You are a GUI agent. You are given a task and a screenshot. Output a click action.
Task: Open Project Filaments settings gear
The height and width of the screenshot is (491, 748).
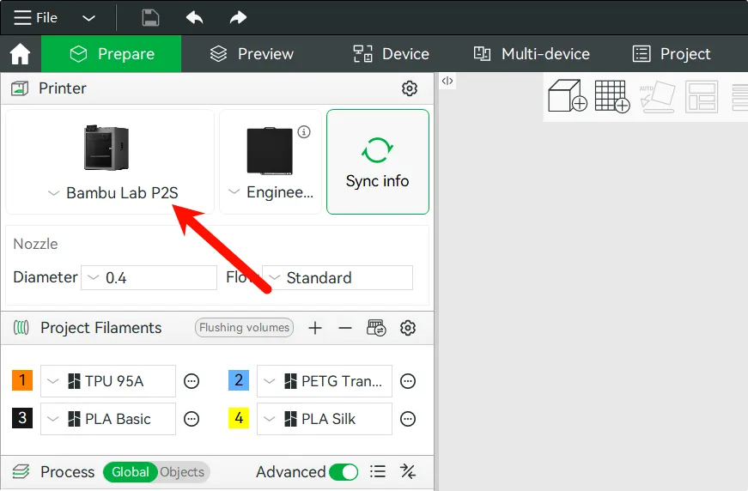[408, 328]
